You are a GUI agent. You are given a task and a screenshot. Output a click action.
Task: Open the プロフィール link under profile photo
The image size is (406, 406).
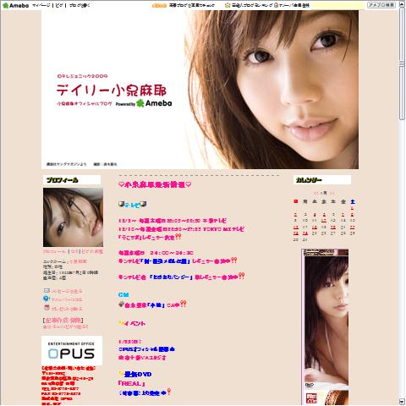point(55,251)
